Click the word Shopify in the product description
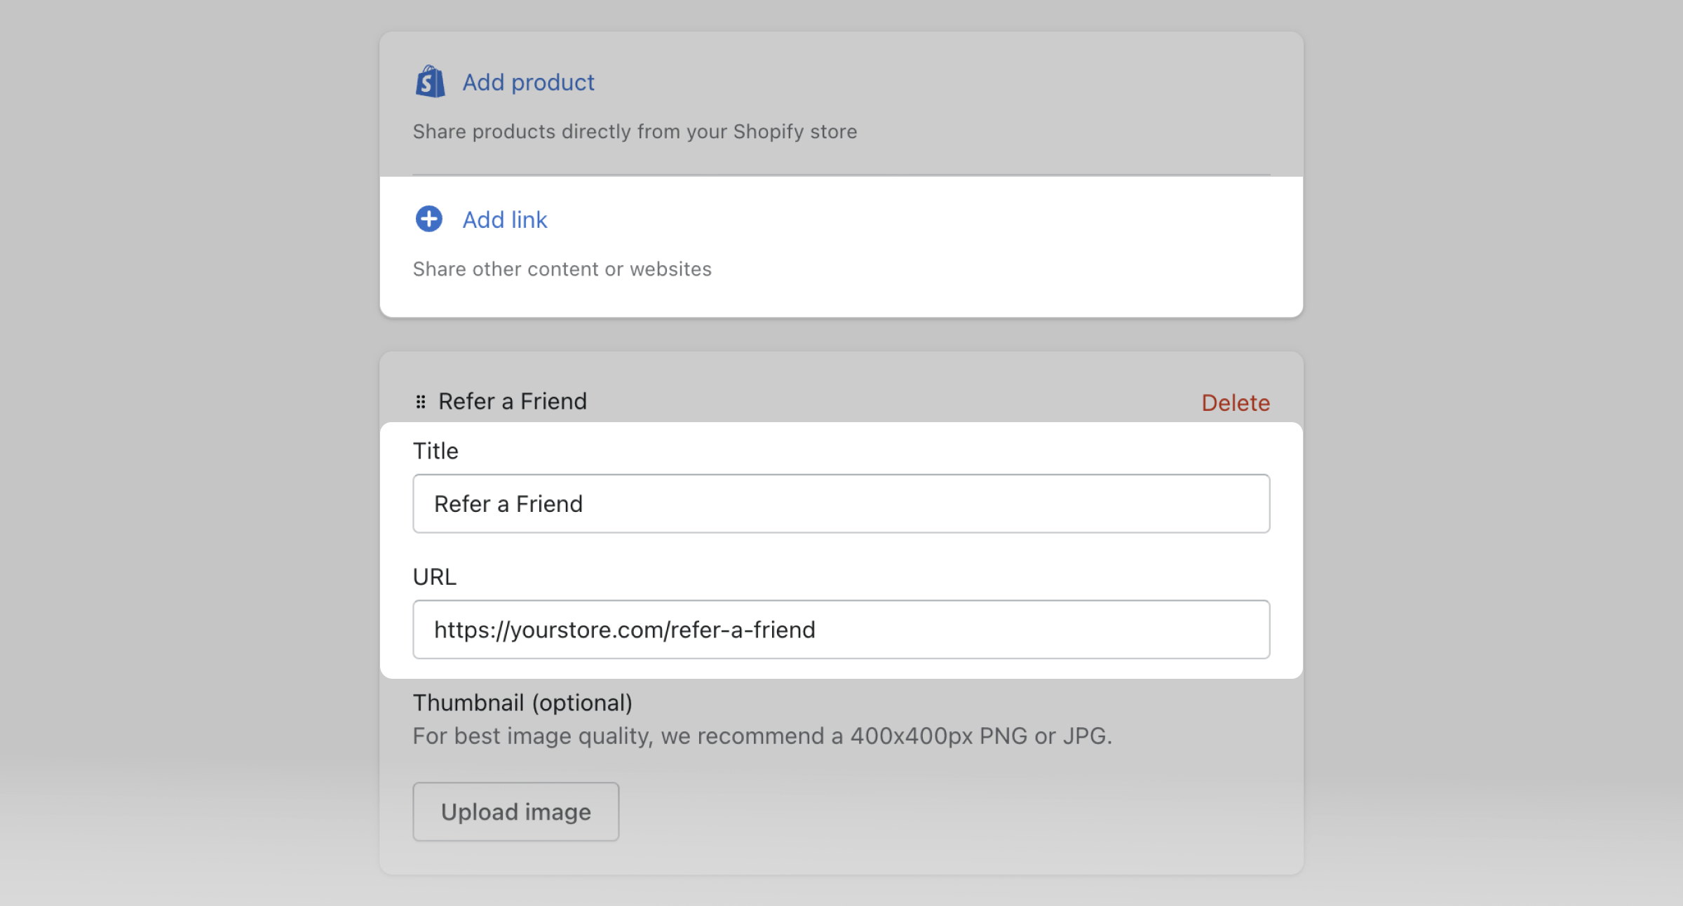This screenshot has height=906, width=1683. pyautogui.click(x=769, y=132)
